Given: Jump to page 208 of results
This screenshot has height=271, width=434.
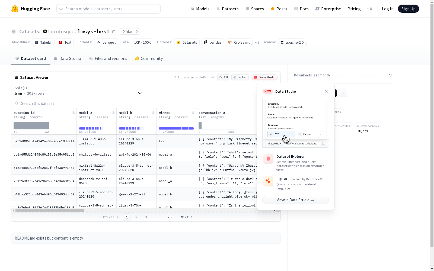Looking at the screenshot, I should 170,217.
